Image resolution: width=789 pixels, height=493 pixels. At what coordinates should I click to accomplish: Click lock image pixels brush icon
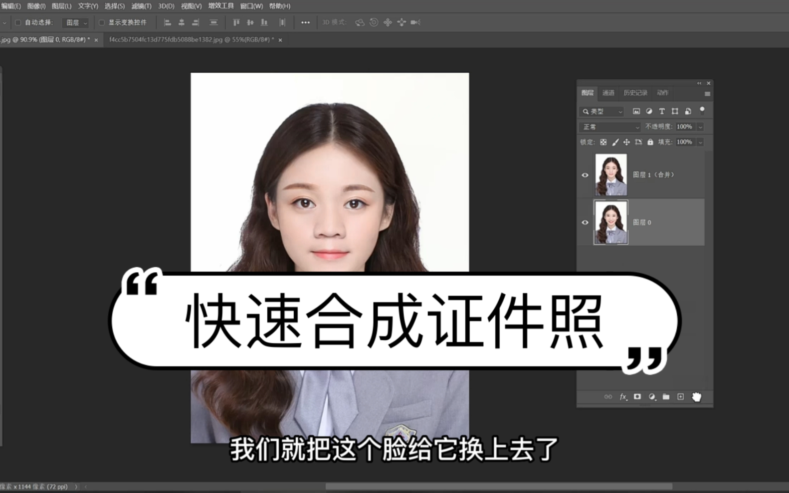[615, 142]
